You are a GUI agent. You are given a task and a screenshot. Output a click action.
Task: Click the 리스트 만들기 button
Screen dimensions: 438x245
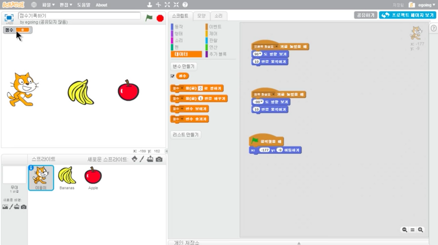tap(186, 135)
